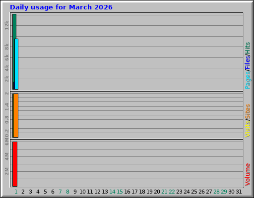Click the '0.8' y-axis label
Screen dimensions: 254x198
click(x=6, y=120)
